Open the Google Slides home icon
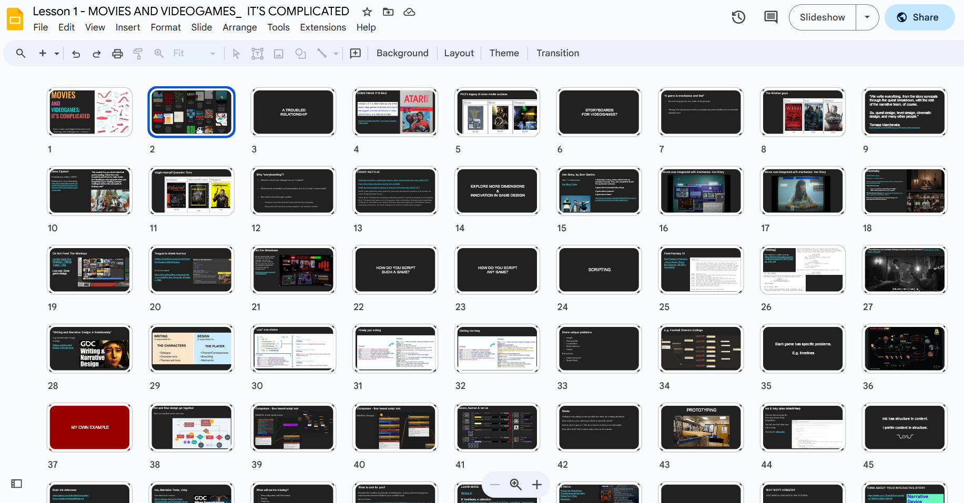964x503 pixels. (15, 19)
